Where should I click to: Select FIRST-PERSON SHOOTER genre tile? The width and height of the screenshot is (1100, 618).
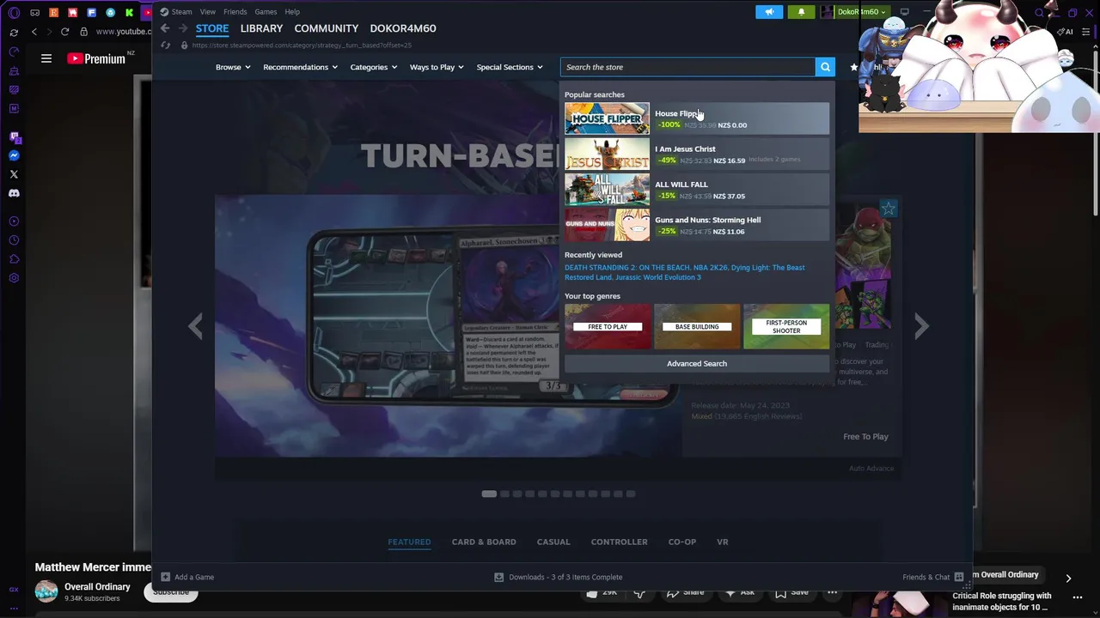786,326
